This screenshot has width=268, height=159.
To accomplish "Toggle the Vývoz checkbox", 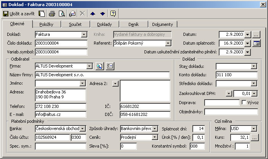I will (244, 102).
